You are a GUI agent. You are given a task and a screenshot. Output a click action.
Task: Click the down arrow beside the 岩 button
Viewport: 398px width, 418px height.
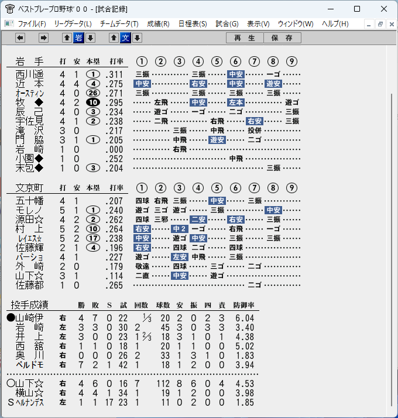[x=90, y=38]
